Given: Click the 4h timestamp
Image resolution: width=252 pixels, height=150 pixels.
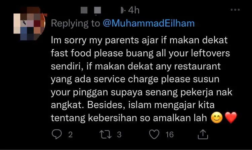Looking at the screenshot, I should click(134, 10).
